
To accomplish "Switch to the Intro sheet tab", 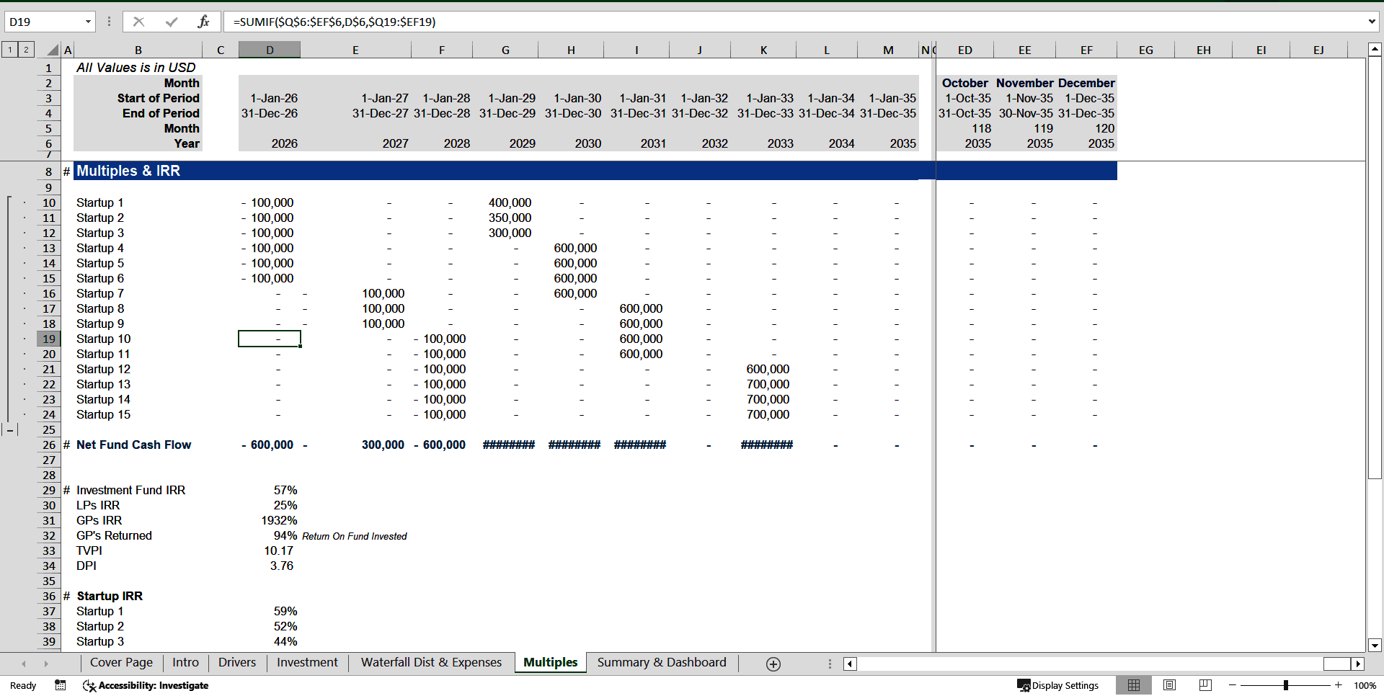I will click(185, 663).
